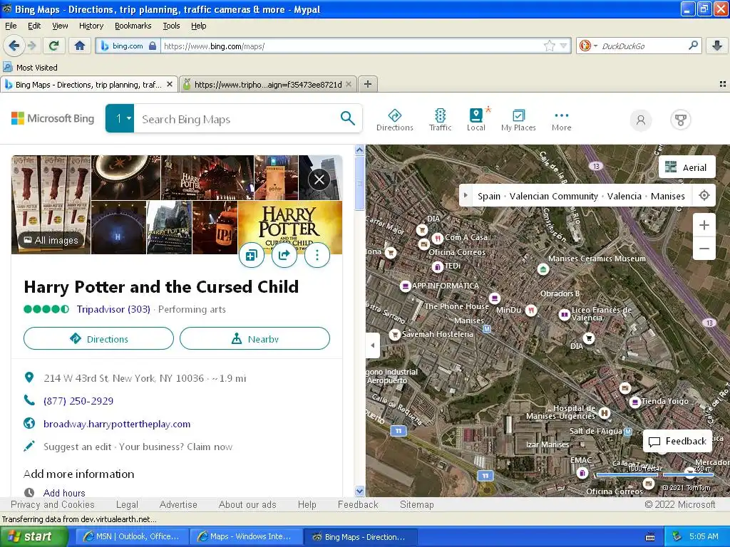Open the View menu
The image size is (730, 547).
(x=60, y=26)
